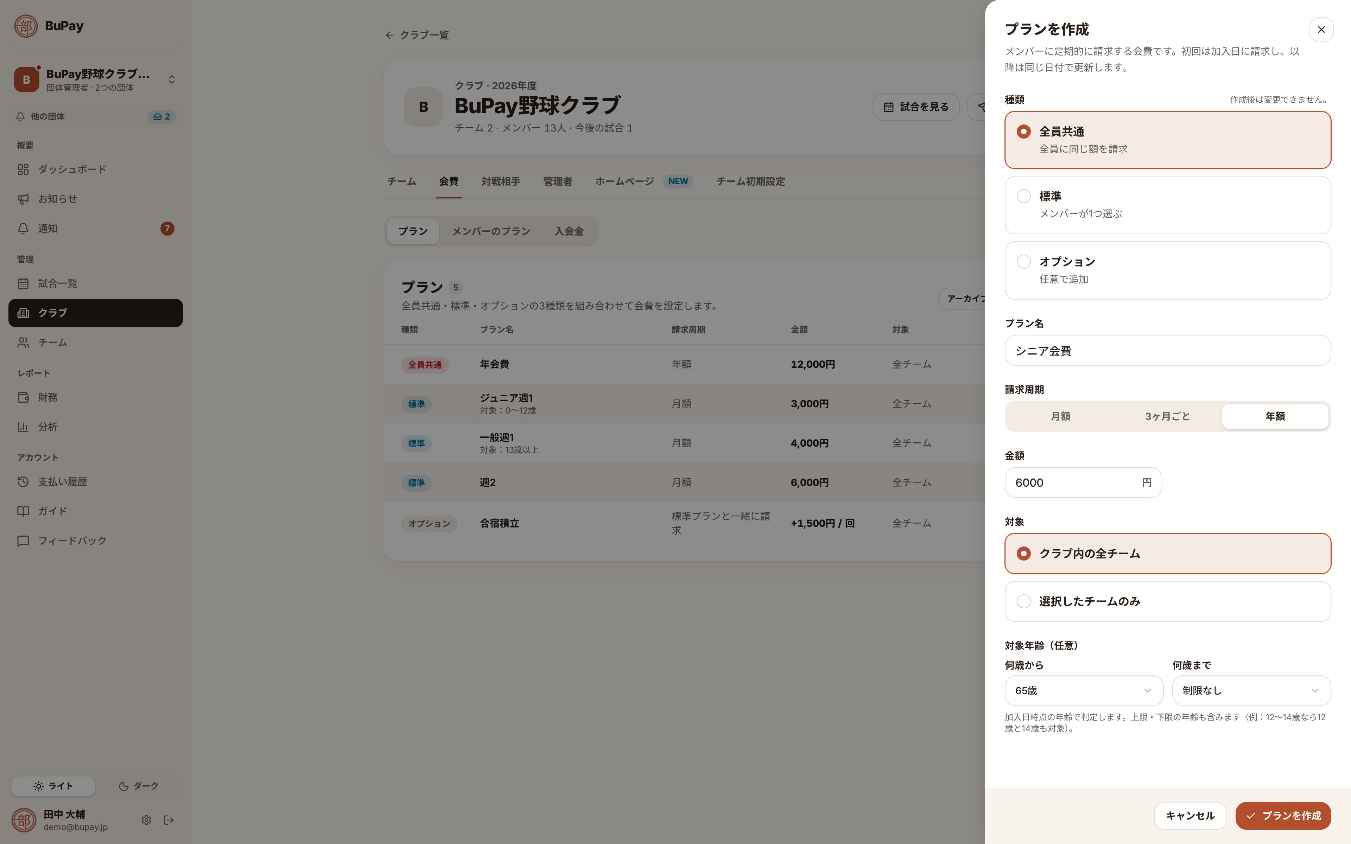The width and height of the screenshot is (1351, 844).
Task: Click the 他の団体 inbox badge
Action: [x=161, y=117]
